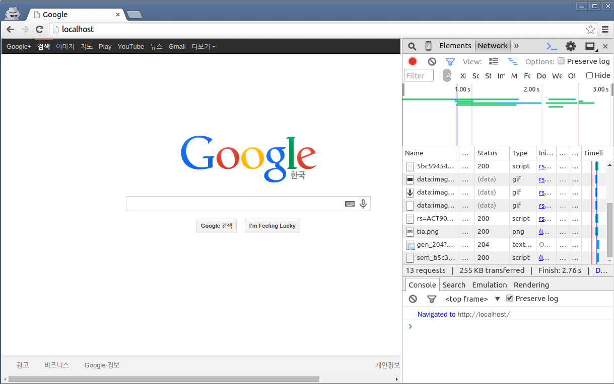Viewport: 614px width, 384px height.
Task: Open the on-screen keyboard in search box
Action: (350, 204)
